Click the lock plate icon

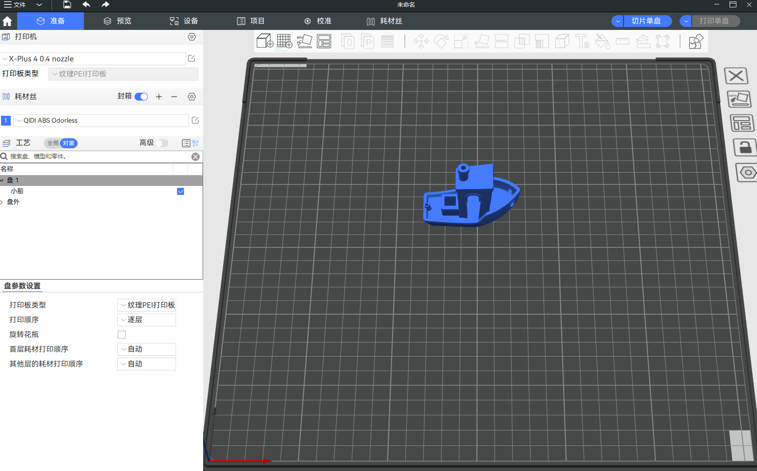[745, 147]
